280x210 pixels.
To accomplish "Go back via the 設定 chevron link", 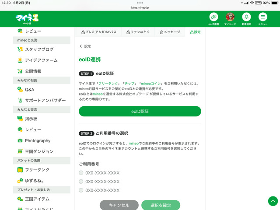I will pyautogui.click(x=85, y=46).
